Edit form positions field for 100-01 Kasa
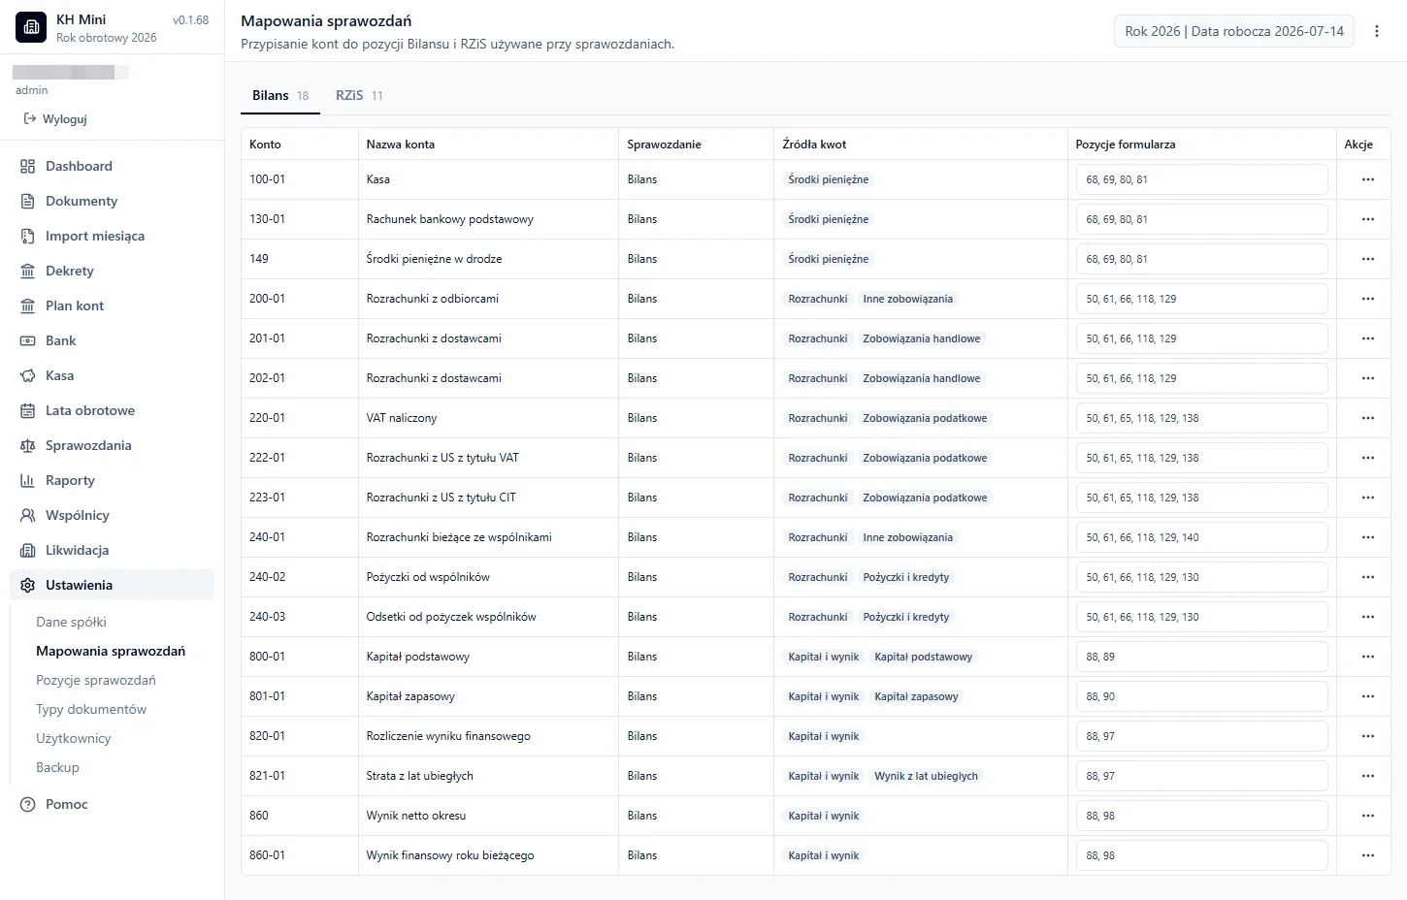Viewport: 1407px width, 900px height. click(1201, 179)
